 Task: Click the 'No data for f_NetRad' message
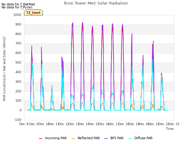pos(18,4)
